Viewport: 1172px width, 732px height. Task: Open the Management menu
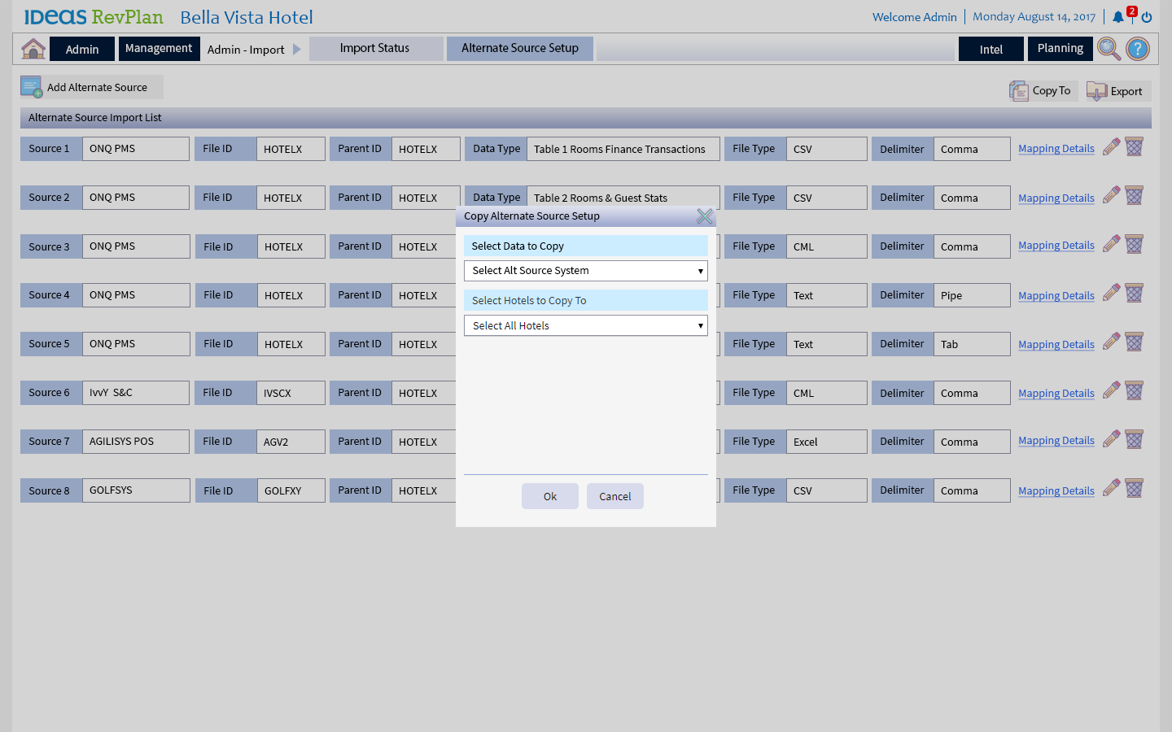point(159,49)
